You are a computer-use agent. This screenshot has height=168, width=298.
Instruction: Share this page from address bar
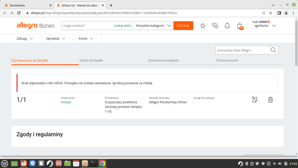coord(263,13)
